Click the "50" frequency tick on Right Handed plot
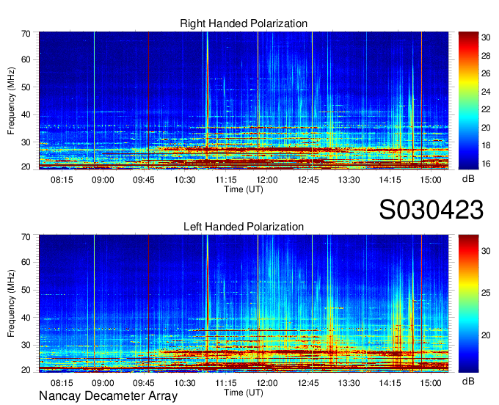 [26, 87]
